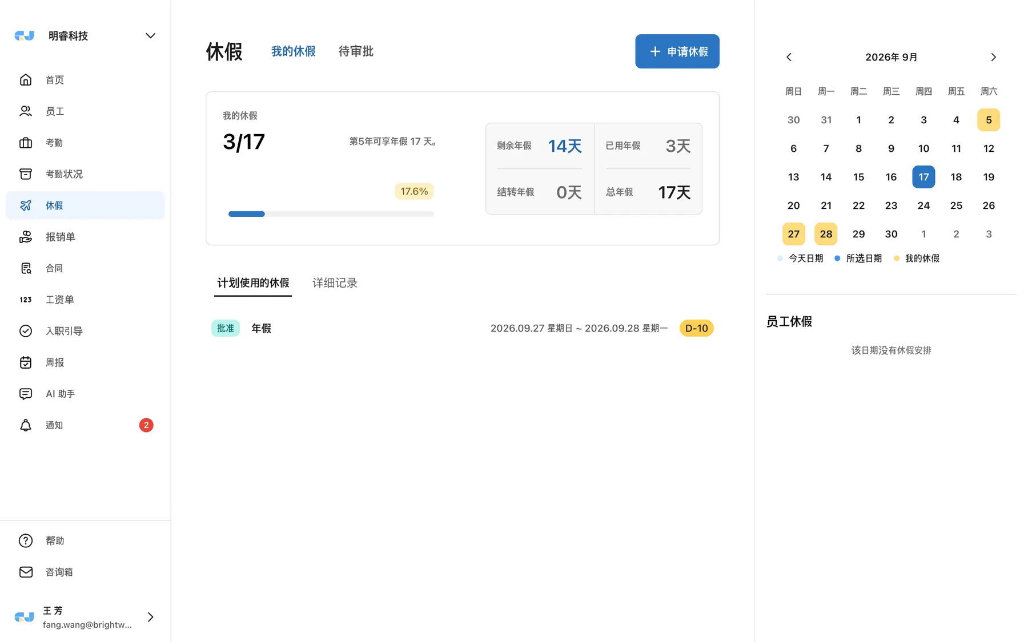Switch to 待审批 tab
Screen dimensions: 1028x642
(356, 51)
